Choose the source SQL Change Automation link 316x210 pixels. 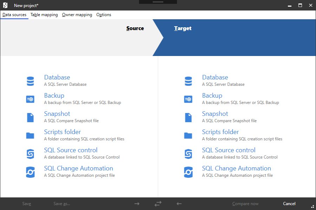coord(79,168)
